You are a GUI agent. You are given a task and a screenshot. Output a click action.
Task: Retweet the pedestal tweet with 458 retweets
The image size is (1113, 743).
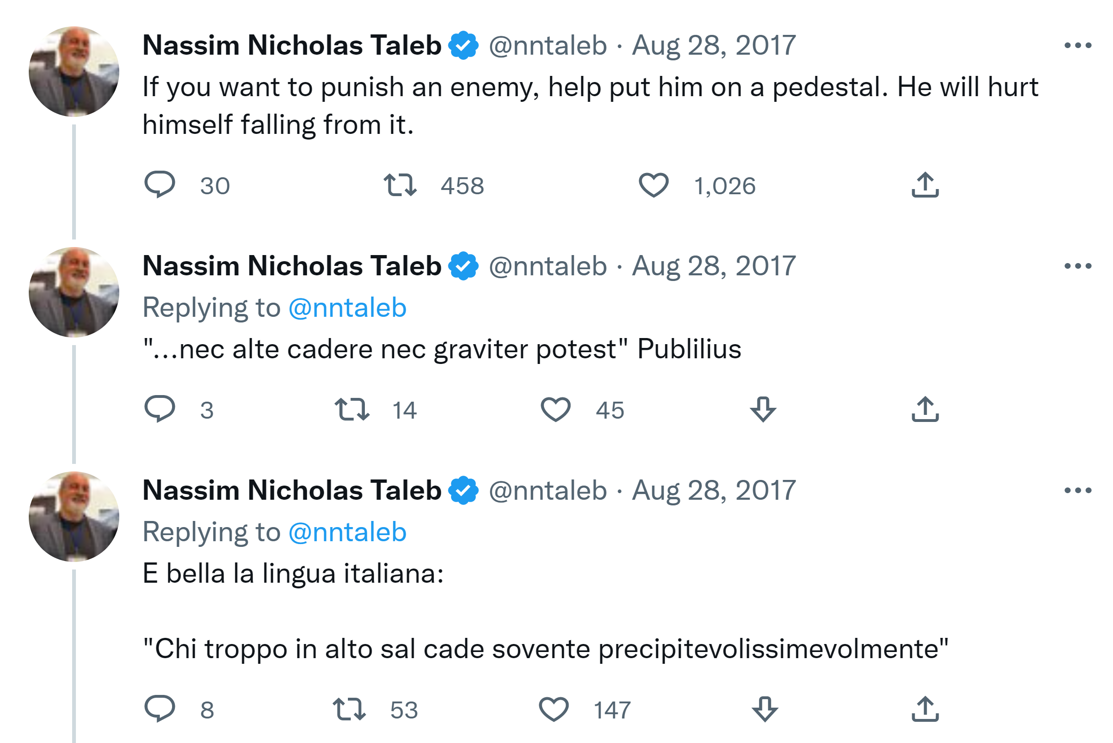pos(400,185)
